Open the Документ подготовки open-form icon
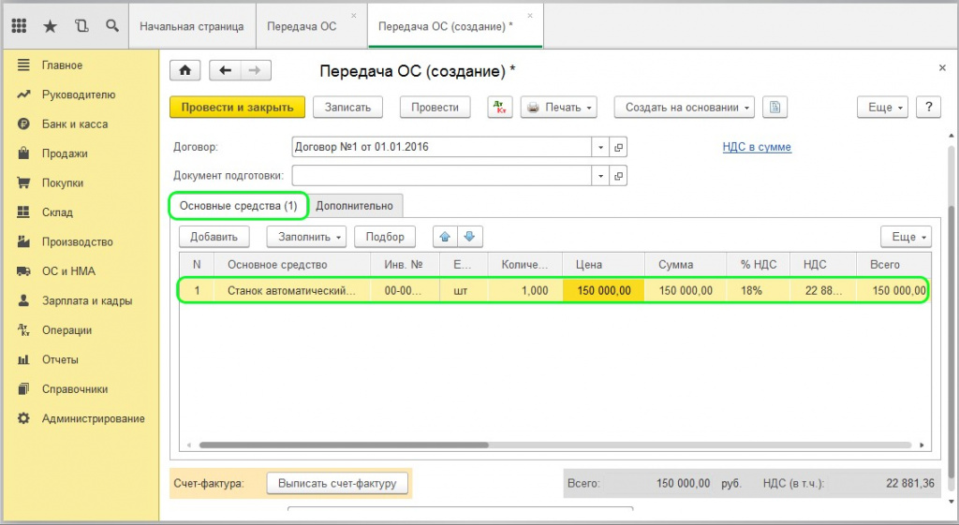This screenshot has width=959, height=525. click(618, 175)
